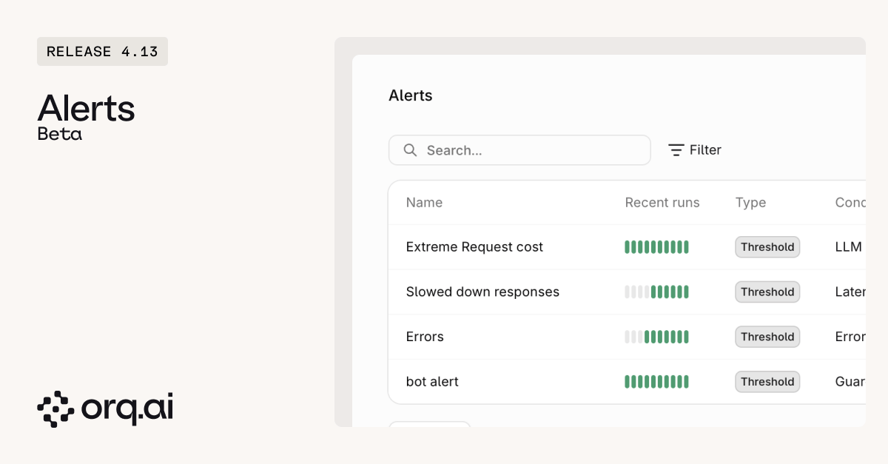Screen dimensions: 888x464
Task: Open the Extreme Request cost alert
Action: click(474, 247)
